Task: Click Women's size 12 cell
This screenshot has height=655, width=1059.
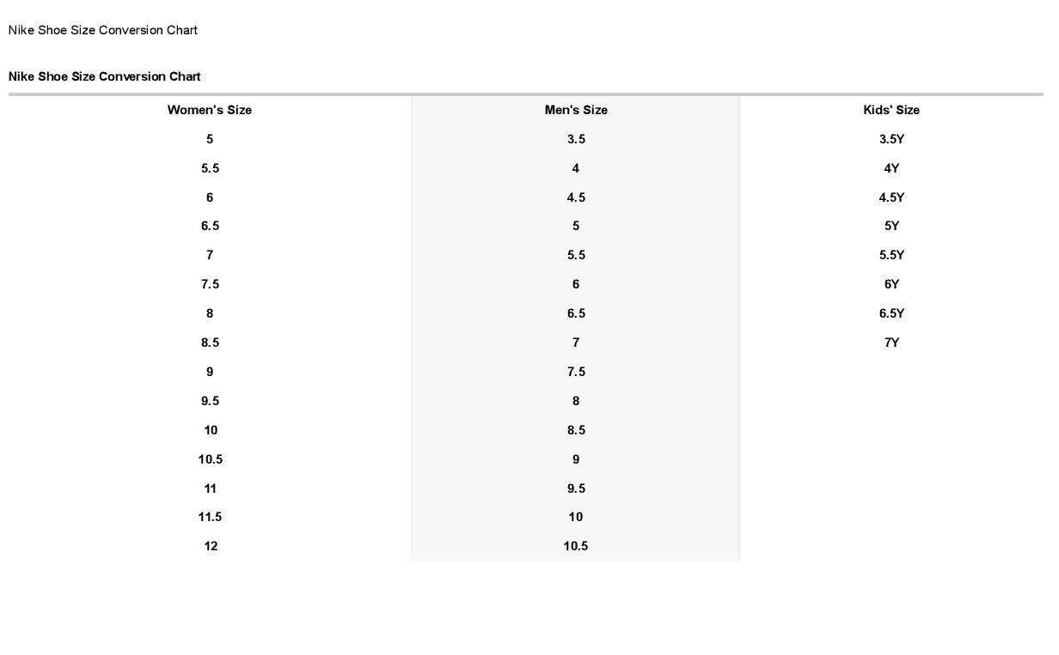Action: point(211,546)
